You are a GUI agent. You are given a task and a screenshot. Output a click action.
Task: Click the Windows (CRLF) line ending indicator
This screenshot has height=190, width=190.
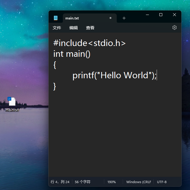pyautogui.click(x=138, y=182)
